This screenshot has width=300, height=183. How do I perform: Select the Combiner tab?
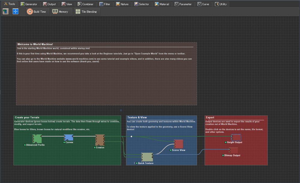pyautogui.click(x=85, y=4)
